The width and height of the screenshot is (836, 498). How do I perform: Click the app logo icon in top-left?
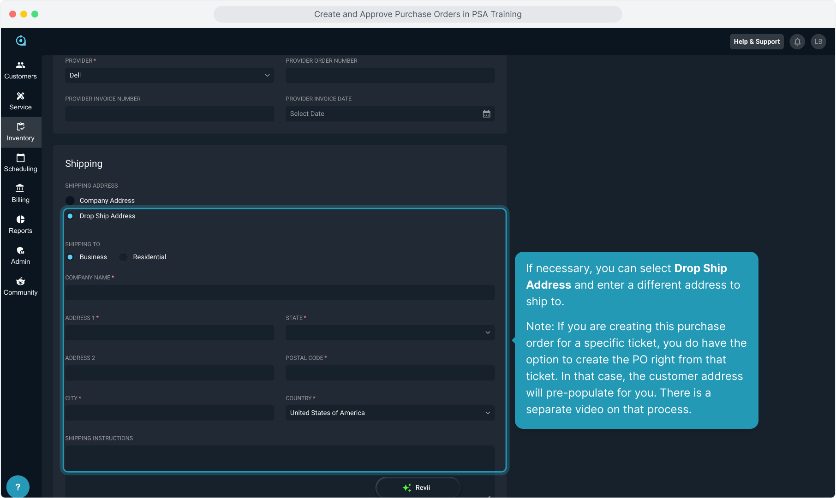[x=21, y=41]
